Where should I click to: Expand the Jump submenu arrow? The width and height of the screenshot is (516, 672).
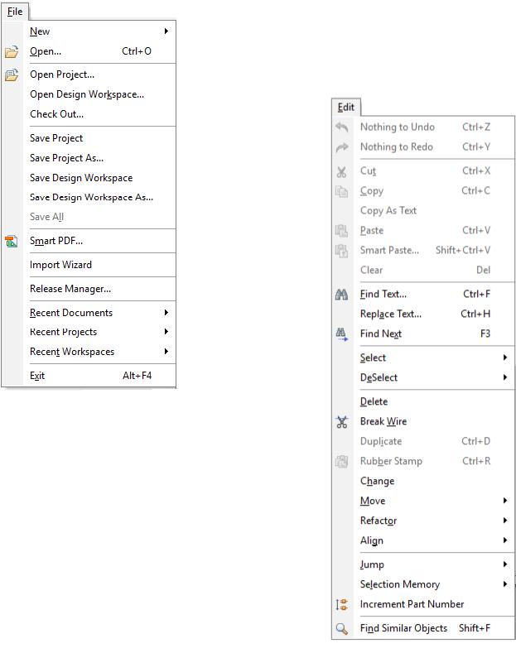point(505,564)
